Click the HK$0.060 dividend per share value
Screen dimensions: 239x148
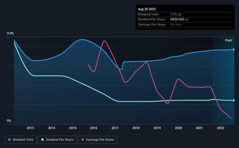tap(177, 20)
